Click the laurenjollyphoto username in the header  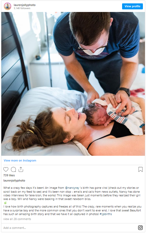click(25, 5)
